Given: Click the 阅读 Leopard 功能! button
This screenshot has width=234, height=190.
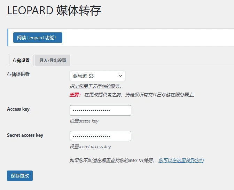Looking at the screenshot, I should (x=38, y=38).
